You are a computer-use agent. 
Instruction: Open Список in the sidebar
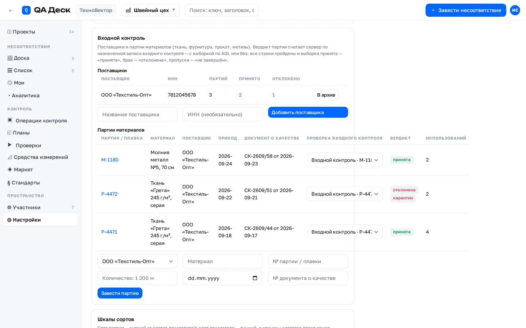pyautogui.click(x=41, y=70)
